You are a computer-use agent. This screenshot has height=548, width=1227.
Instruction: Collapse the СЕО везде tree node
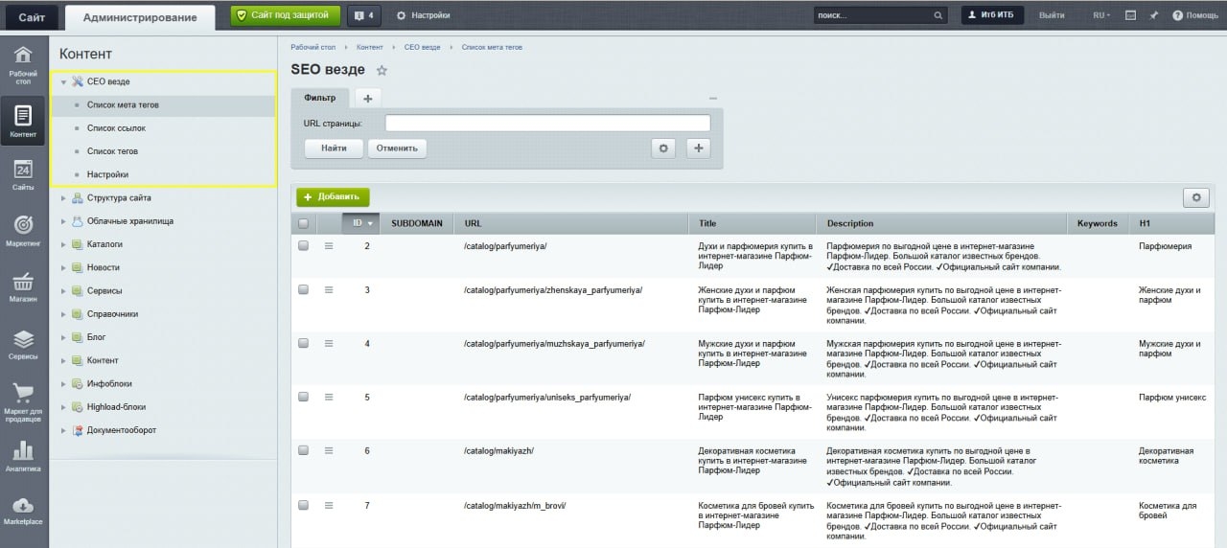coord(63,81)
